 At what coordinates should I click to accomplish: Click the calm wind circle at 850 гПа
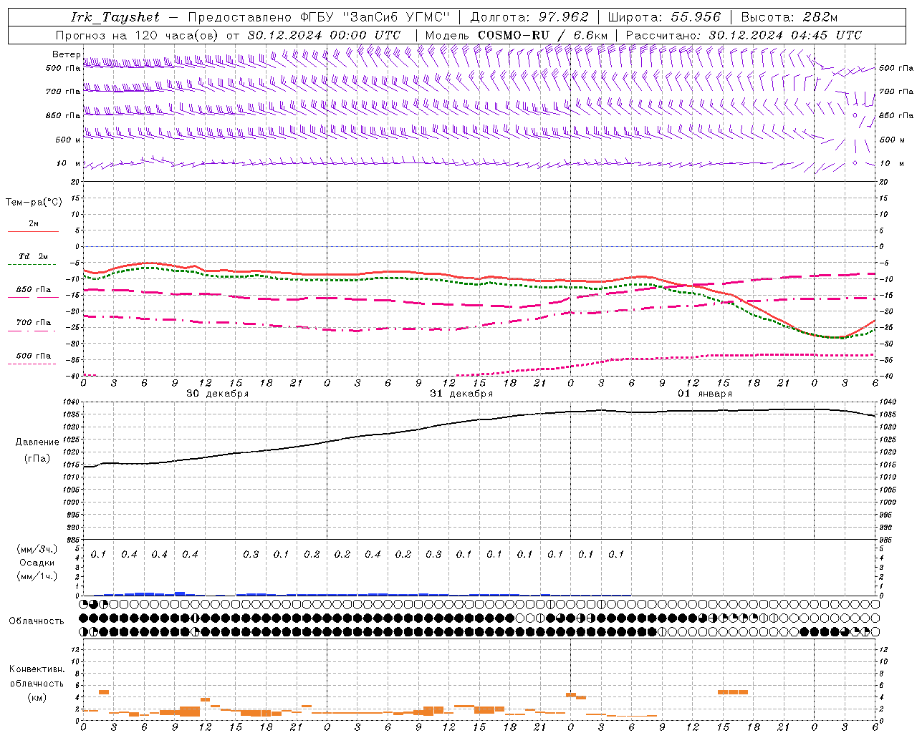pyautogui.click(x=855, y=115)
